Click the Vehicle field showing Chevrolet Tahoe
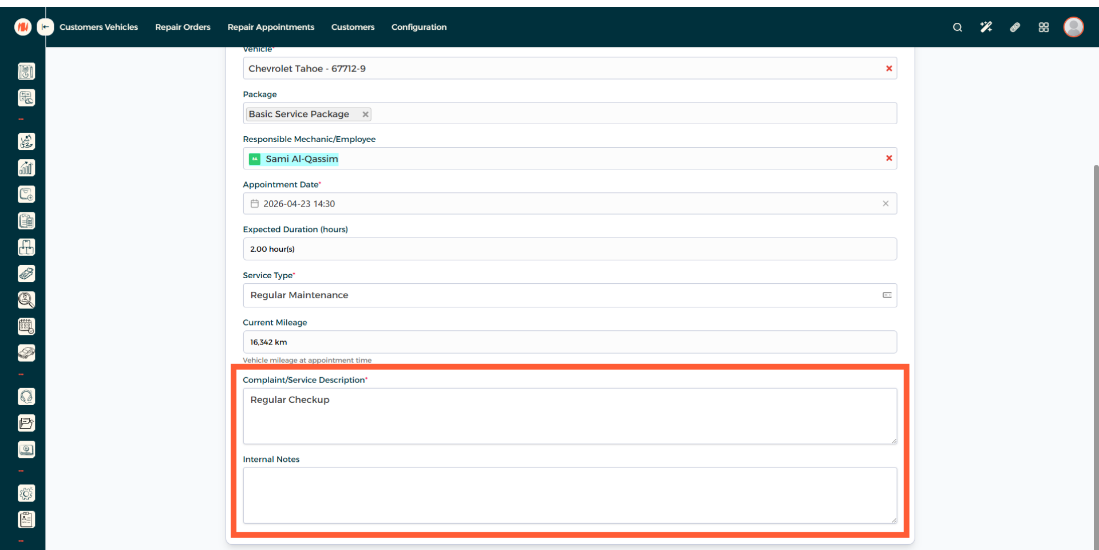 (561, 69)
